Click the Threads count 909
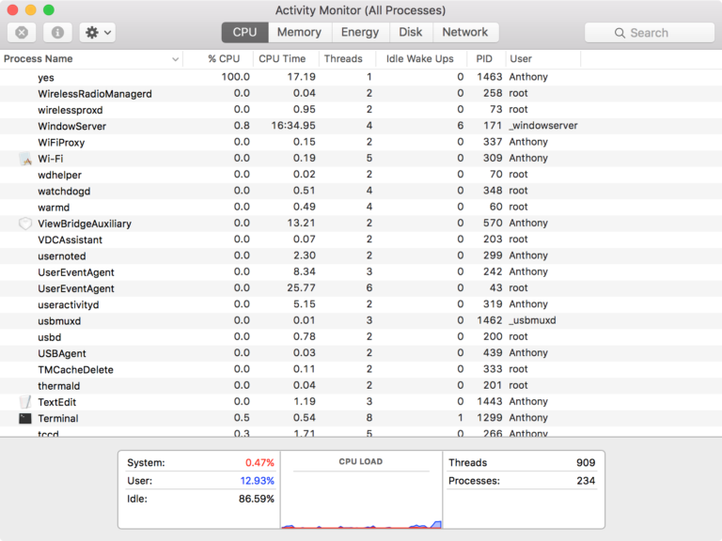This screenshot has height=541, width=722. click(586, 463)
